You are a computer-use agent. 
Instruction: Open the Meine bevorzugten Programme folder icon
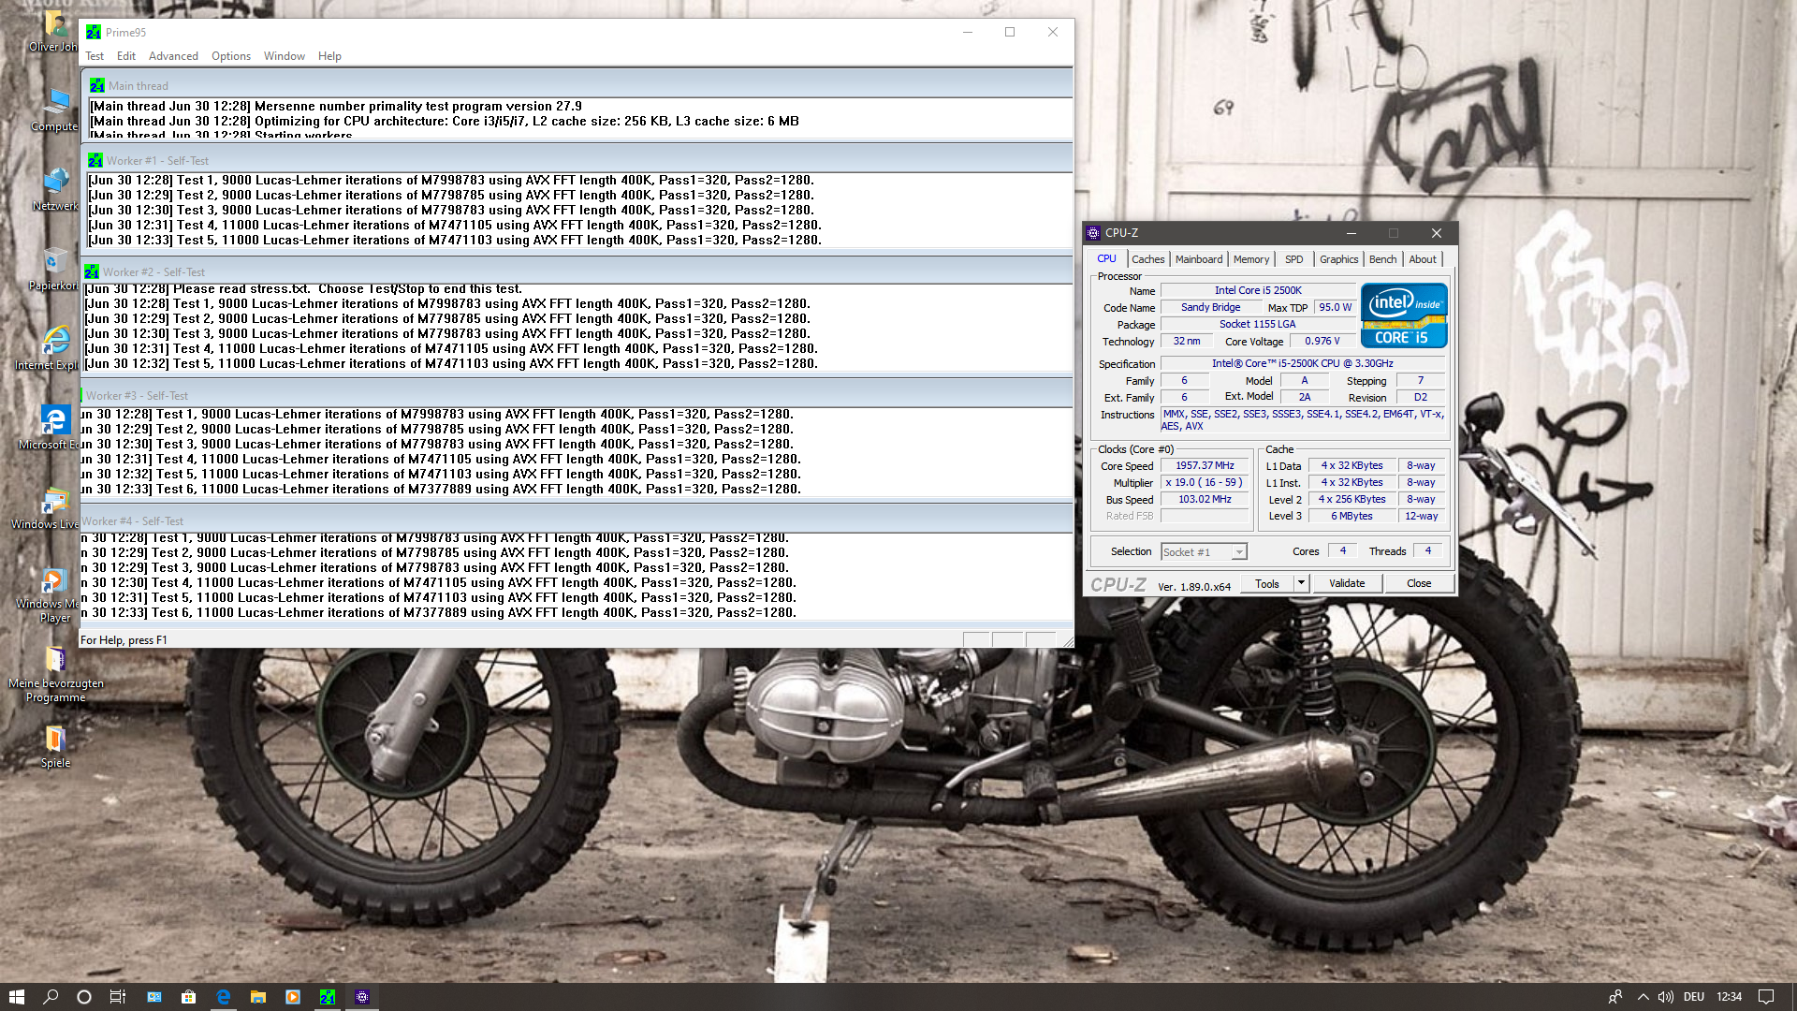pyautogui.click(x=55, y=675)
